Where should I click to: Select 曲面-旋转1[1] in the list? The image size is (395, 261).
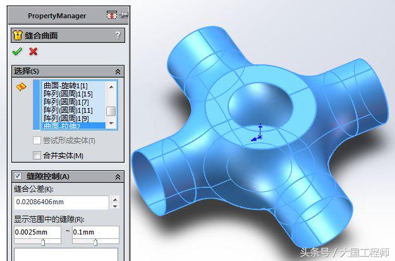(x=66, y=86)
